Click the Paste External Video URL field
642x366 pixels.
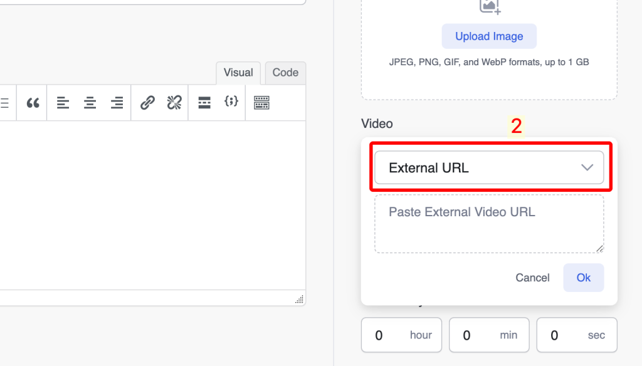click(x=489, y=224)
